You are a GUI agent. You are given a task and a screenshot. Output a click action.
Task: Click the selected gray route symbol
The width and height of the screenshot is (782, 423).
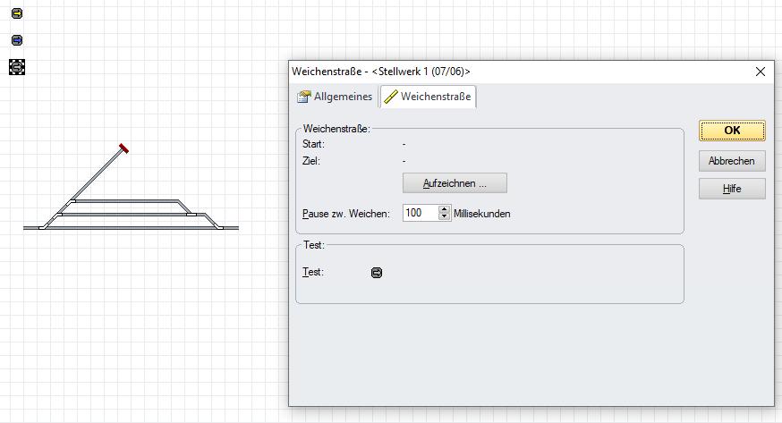pos(17,67)
